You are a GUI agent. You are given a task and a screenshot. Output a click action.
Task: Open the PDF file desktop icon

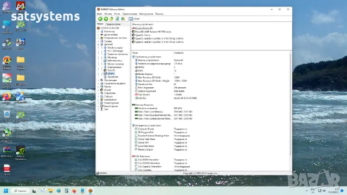tap(7, 170)
